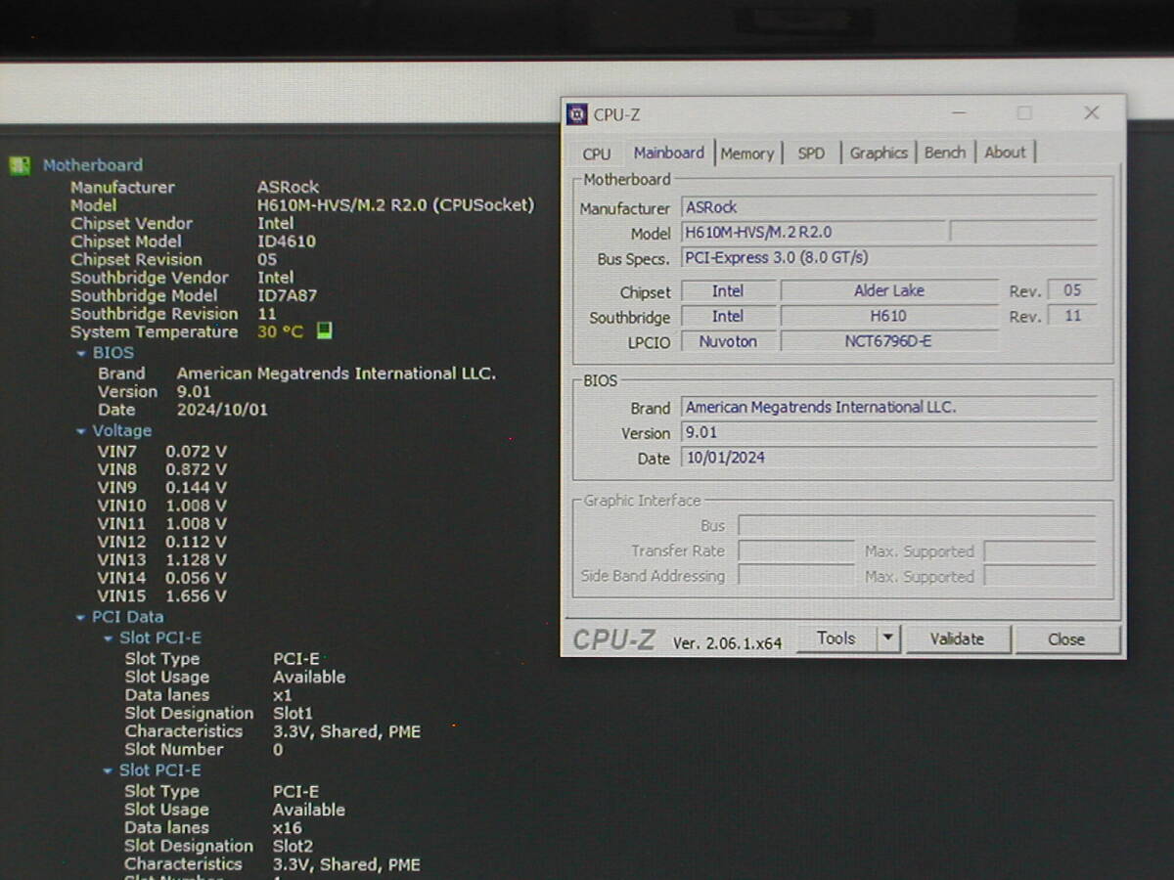This screenshot has height=880, width=1174.
Task: Click the BIOS Date 10/01/2024 field
Action: [888, 458]
